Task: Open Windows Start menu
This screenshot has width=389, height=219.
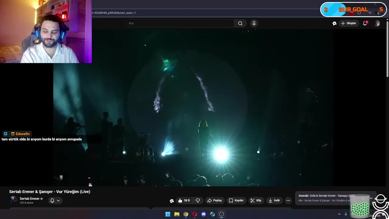Action: point(168,214)
